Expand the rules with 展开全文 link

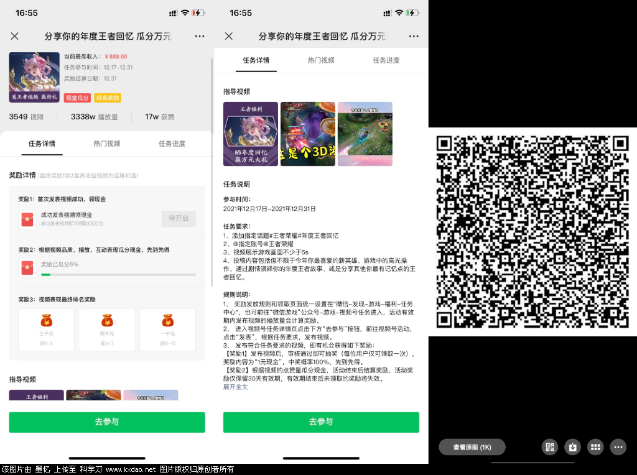[x=235, y=387]
